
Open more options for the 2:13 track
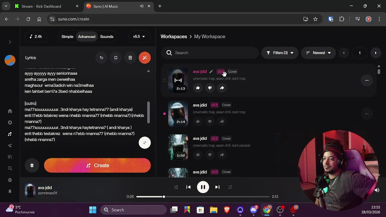(367, 80)
